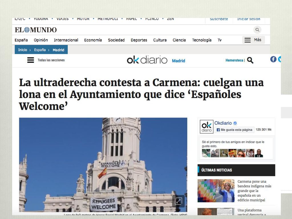Click the METROPOLI top bar link

pyautogui.click(x=108, y=19)
